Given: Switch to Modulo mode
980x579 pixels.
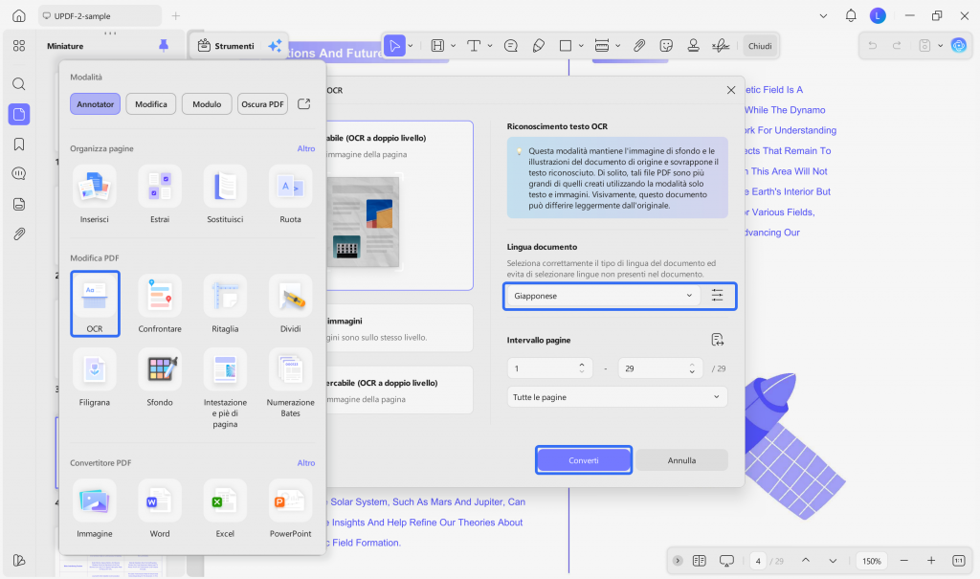Looking at the screenshot, I should point(207,103).
